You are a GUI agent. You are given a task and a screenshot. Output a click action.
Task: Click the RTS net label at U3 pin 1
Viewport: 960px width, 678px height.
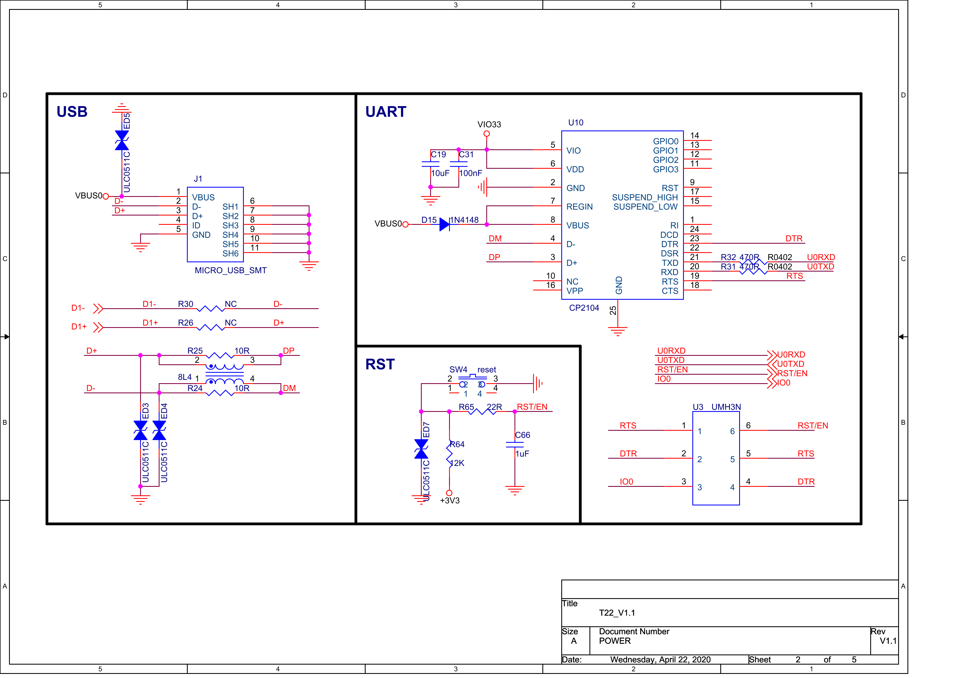[628, 426]
